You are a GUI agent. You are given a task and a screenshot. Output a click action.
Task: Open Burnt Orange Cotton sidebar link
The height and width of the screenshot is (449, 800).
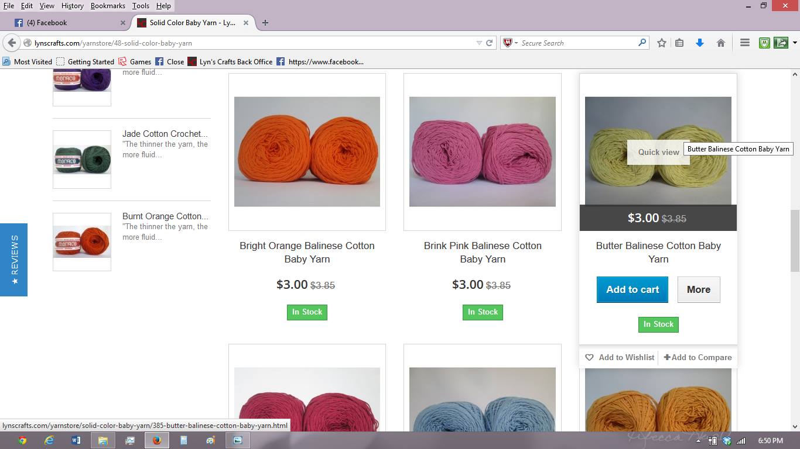pyautogui.click(x=165, y=216)
